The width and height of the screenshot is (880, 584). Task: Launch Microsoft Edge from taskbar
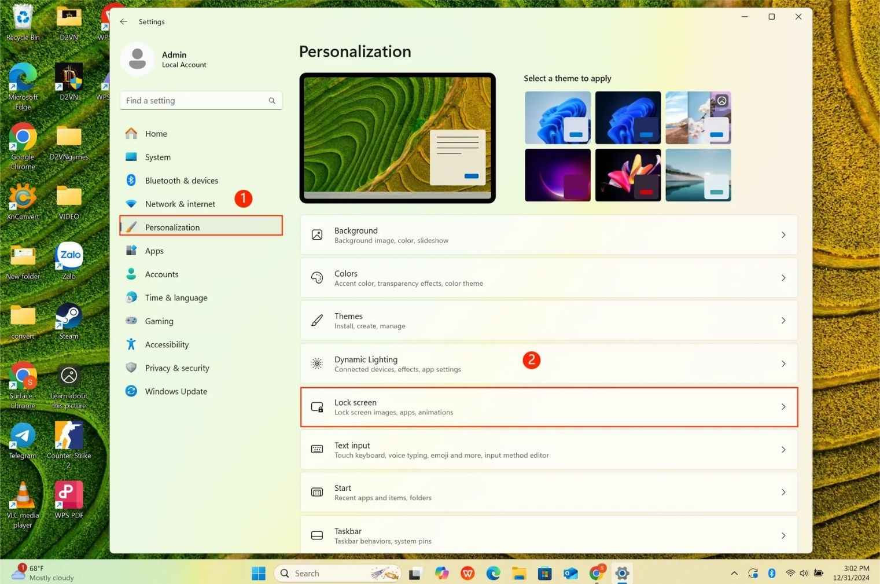493,573
